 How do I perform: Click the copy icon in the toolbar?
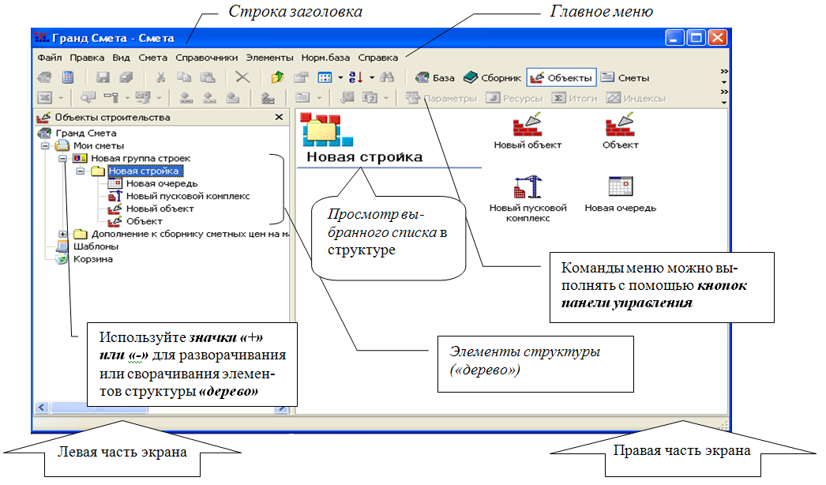(184, 77)
